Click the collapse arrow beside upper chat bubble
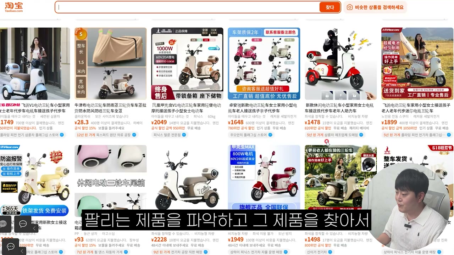Viewport: 454px width, 255px height. [34, 228]
